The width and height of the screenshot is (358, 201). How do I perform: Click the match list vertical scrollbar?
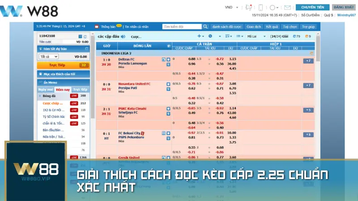(x=318, y=89)
